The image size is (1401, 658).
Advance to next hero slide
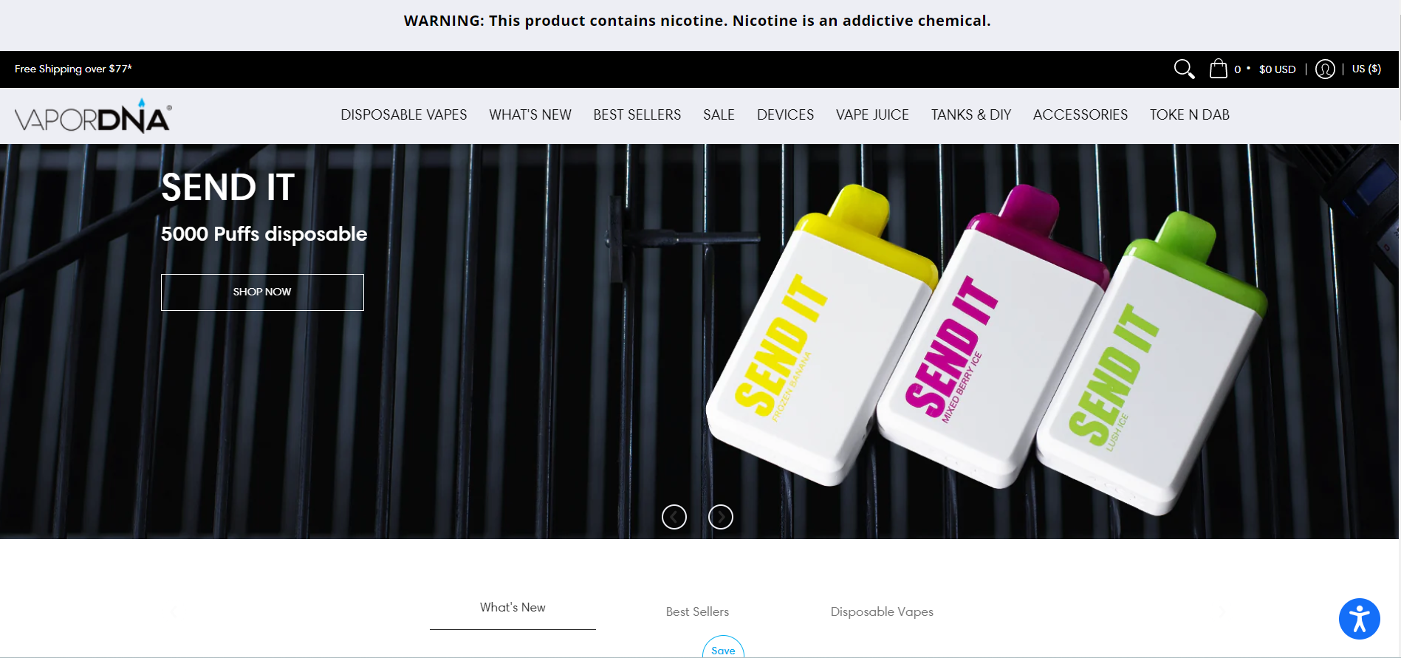[721, 517]
